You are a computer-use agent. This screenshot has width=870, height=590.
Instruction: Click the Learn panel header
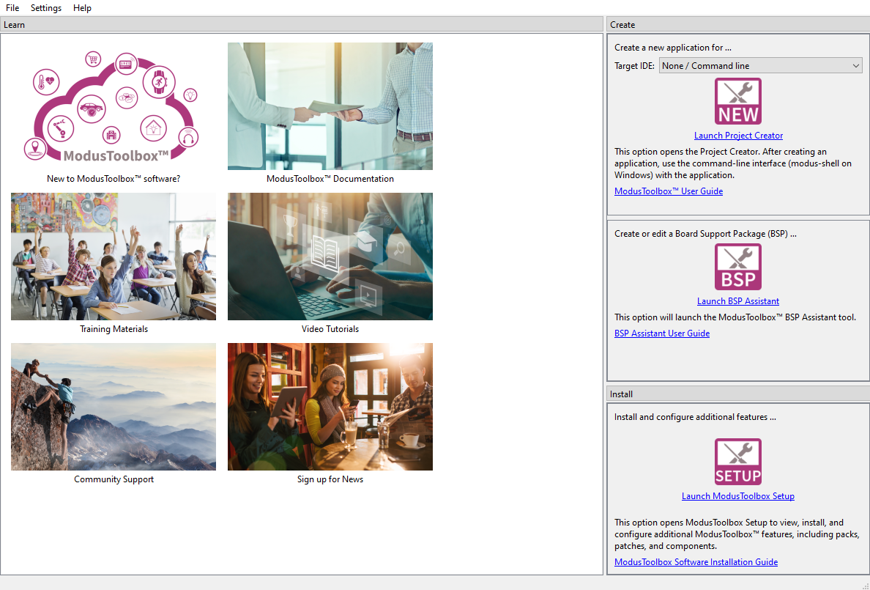point(301,24)
